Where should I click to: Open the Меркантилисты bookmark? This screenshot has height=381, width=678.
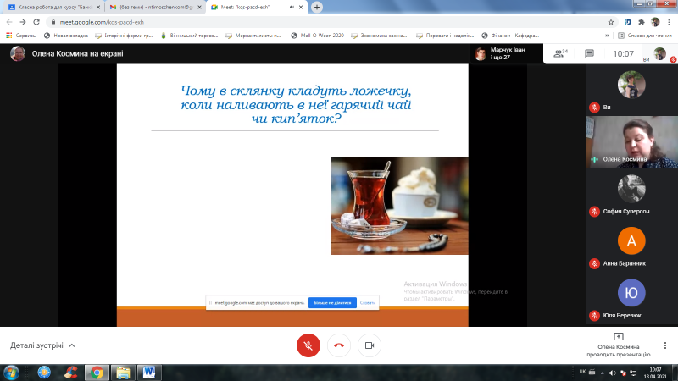(253, 36)
